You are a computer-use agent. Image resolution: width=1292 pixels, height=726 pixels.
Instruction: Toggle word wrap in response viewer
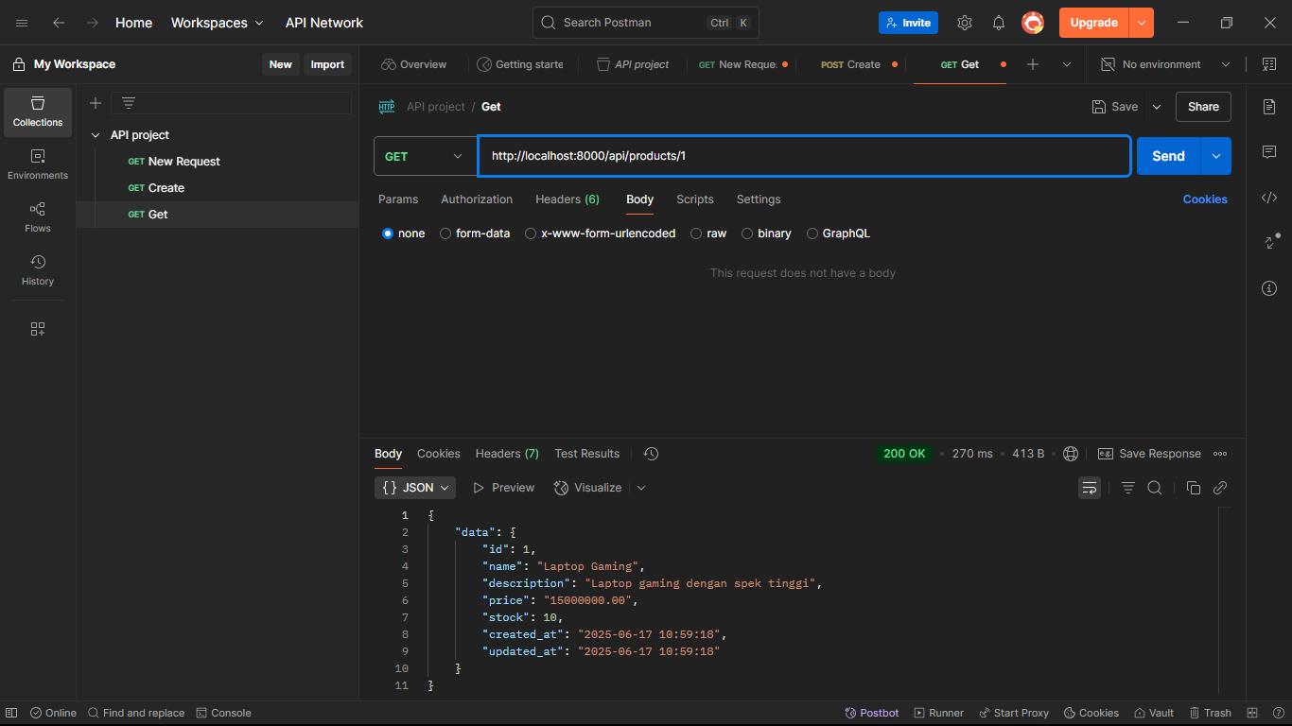click(1090, 488)
